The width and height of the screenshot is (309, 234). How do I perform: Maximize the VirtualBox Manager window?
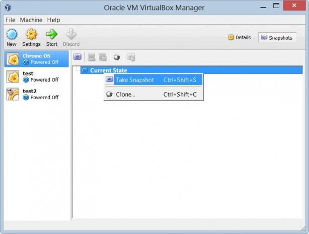(276, 6)
